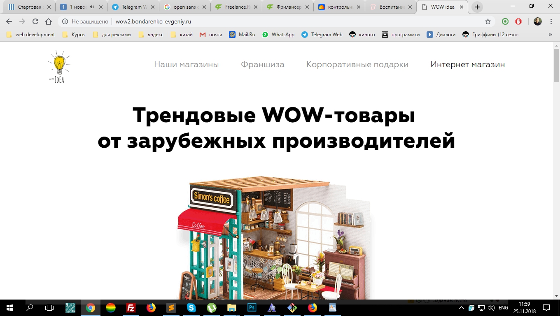
Task: View site info next to Не защищено
Action: pos(64,21)
